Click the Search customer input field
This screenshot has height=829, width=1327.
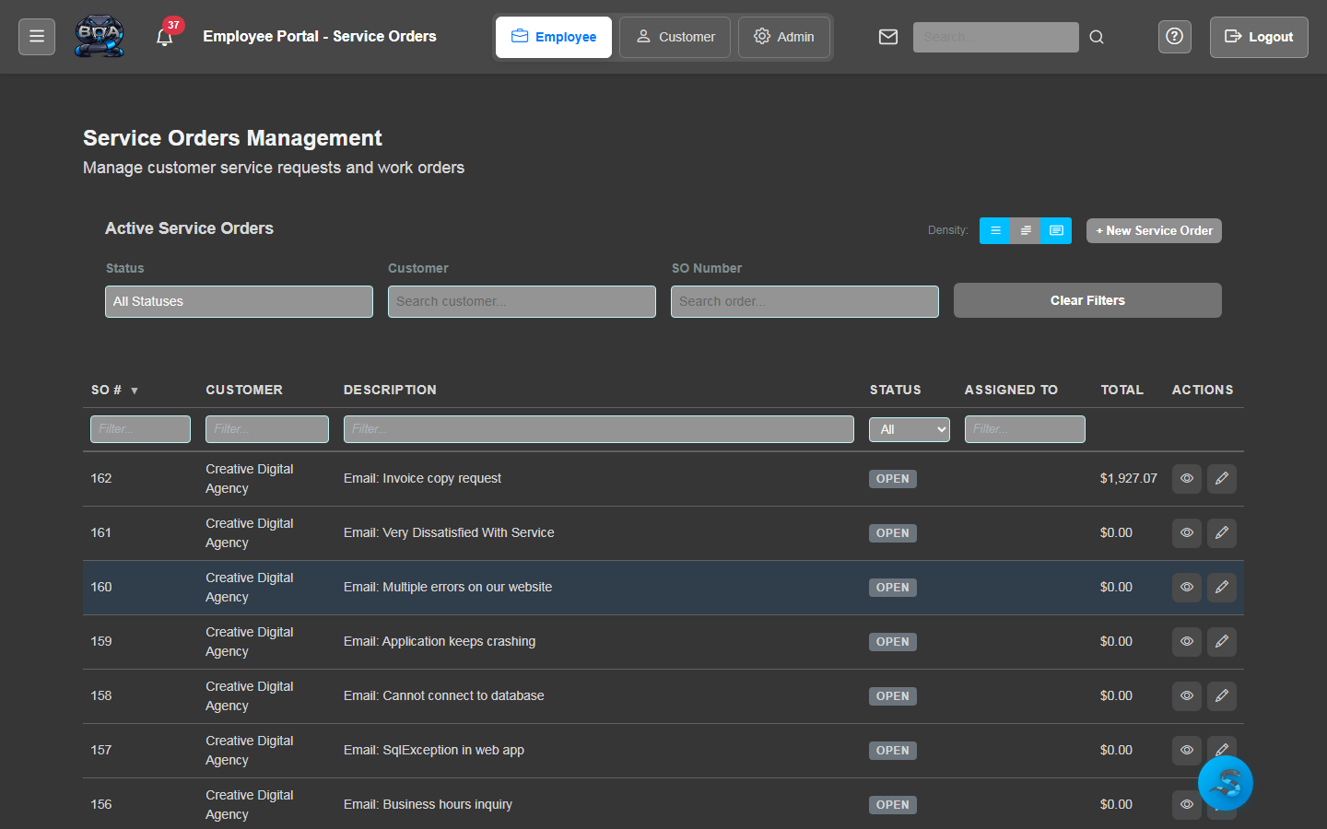522,301
